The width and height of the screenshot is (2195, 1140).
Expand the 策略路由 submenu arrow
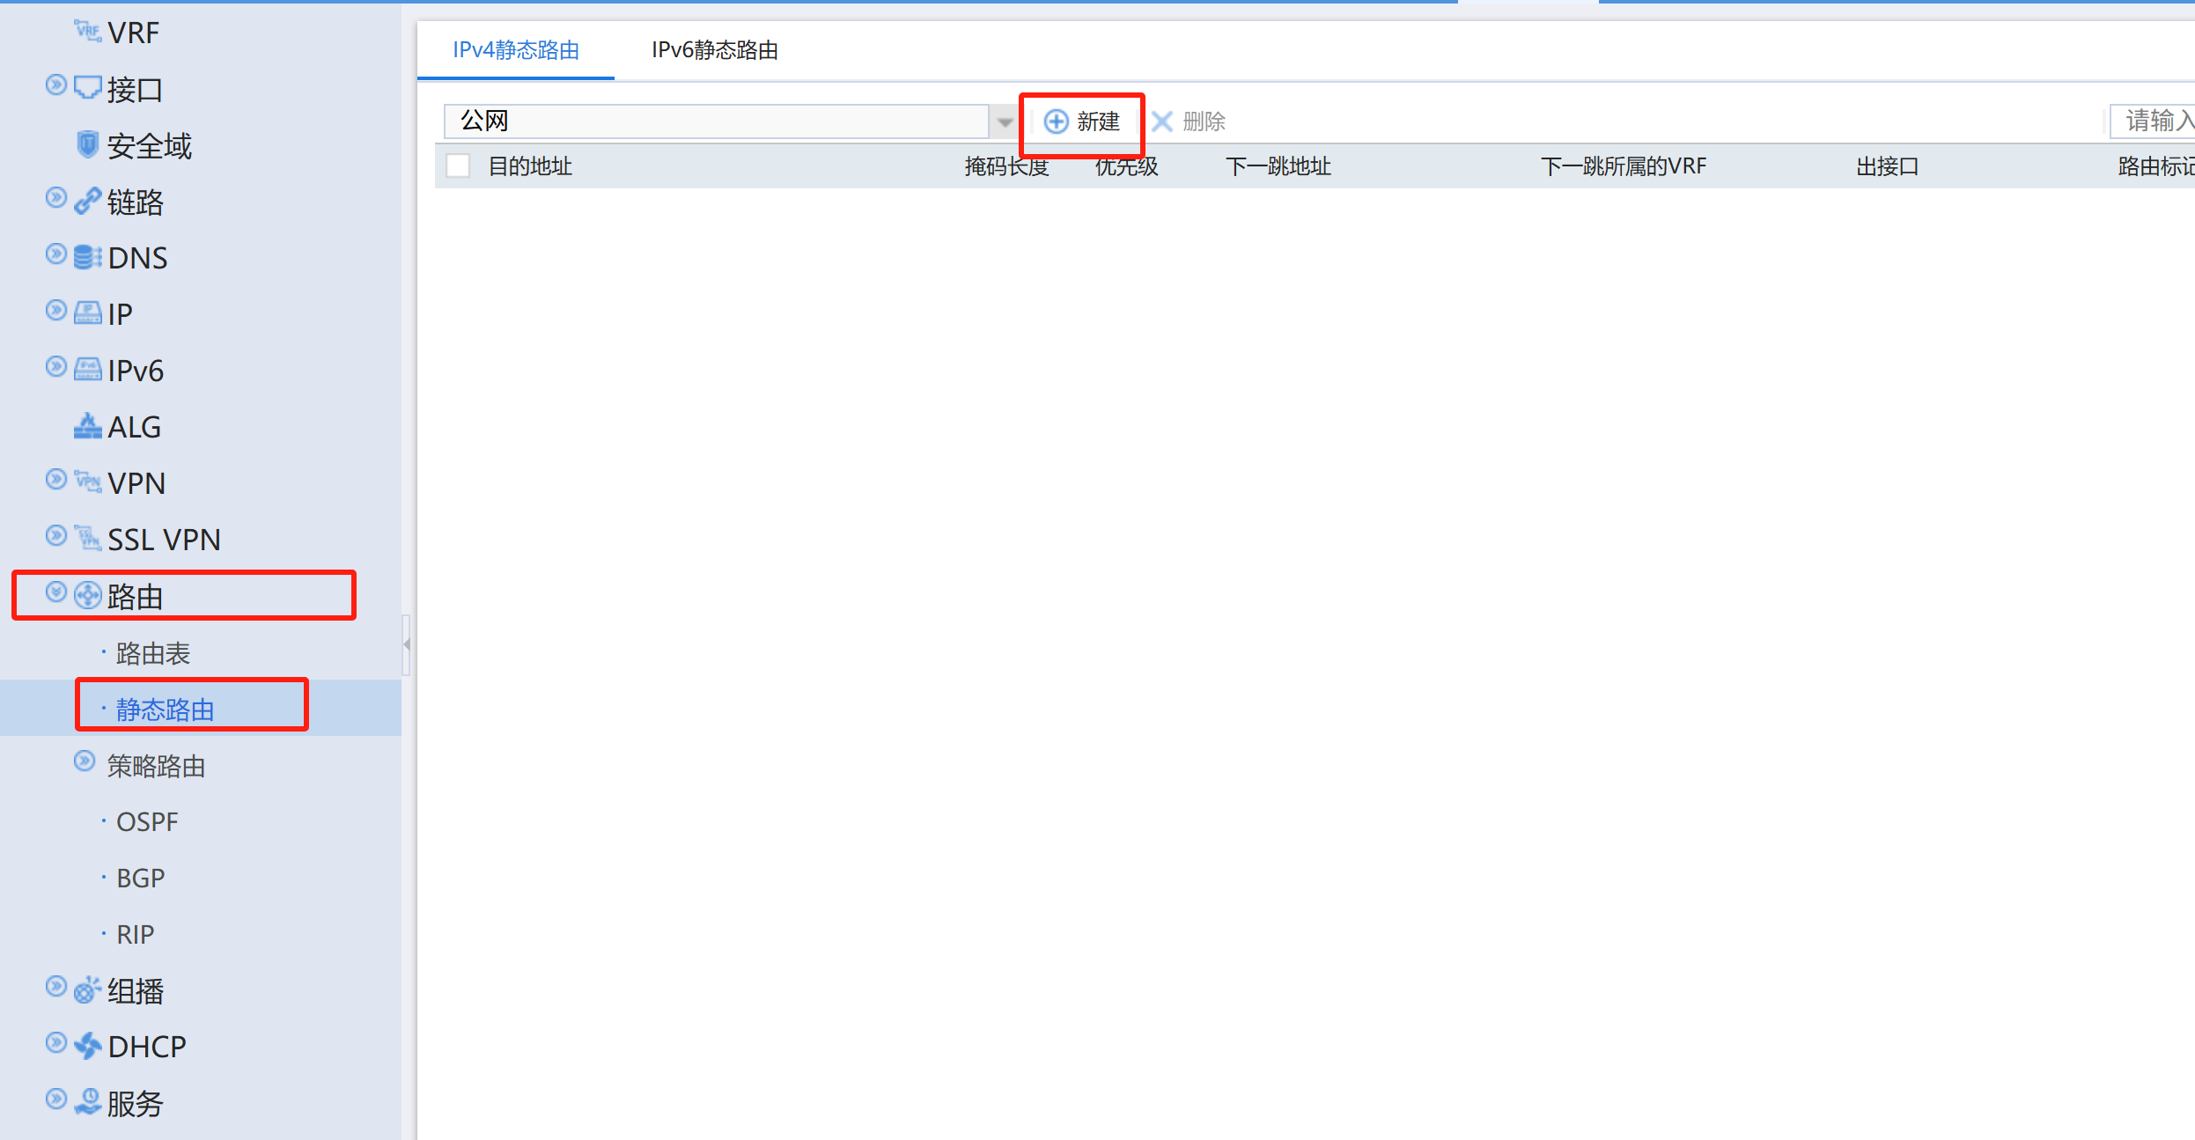(84, 761)
